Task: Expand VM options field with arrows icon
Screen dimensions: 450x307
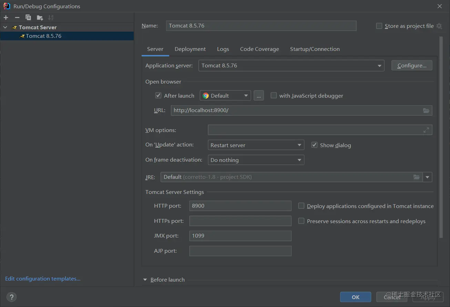Action: [x=426, y=130]
